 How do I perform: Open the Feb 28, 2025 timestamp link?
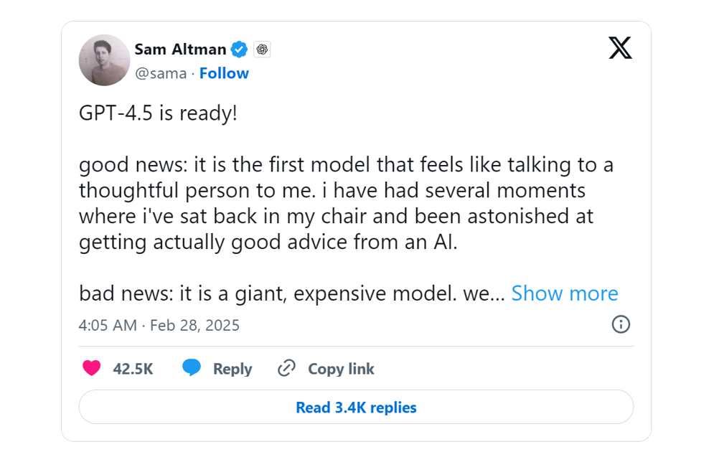pos(159,325)
